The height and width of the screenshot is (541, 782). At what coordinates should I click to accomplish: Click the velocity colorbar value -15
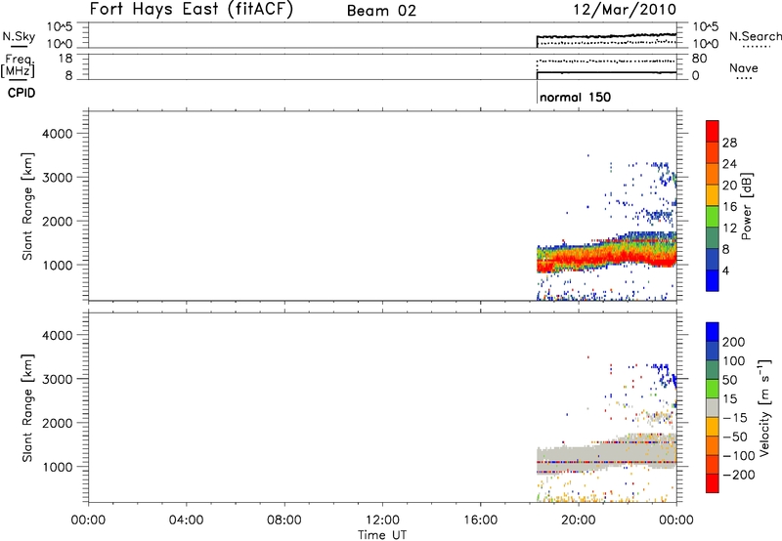point(735,417)
